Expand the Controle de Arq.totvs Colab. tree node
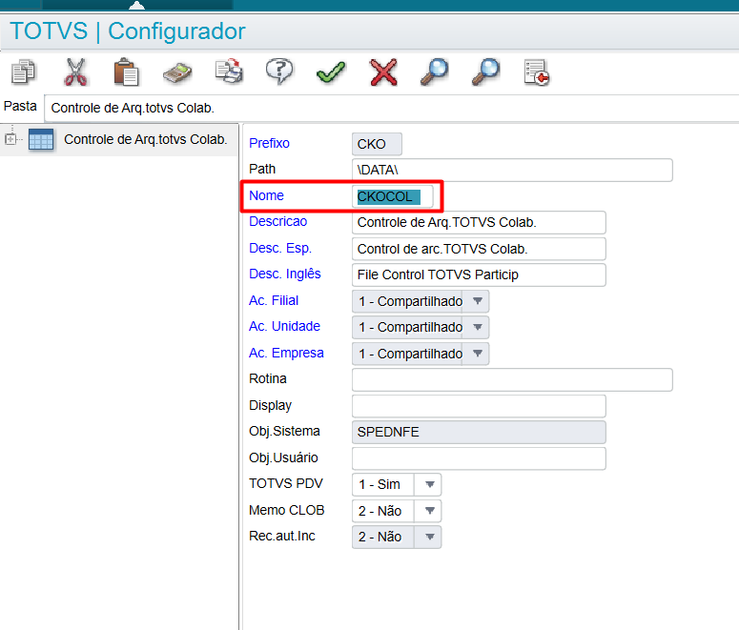This screenshot has height=630, width=739. point(10,139)
